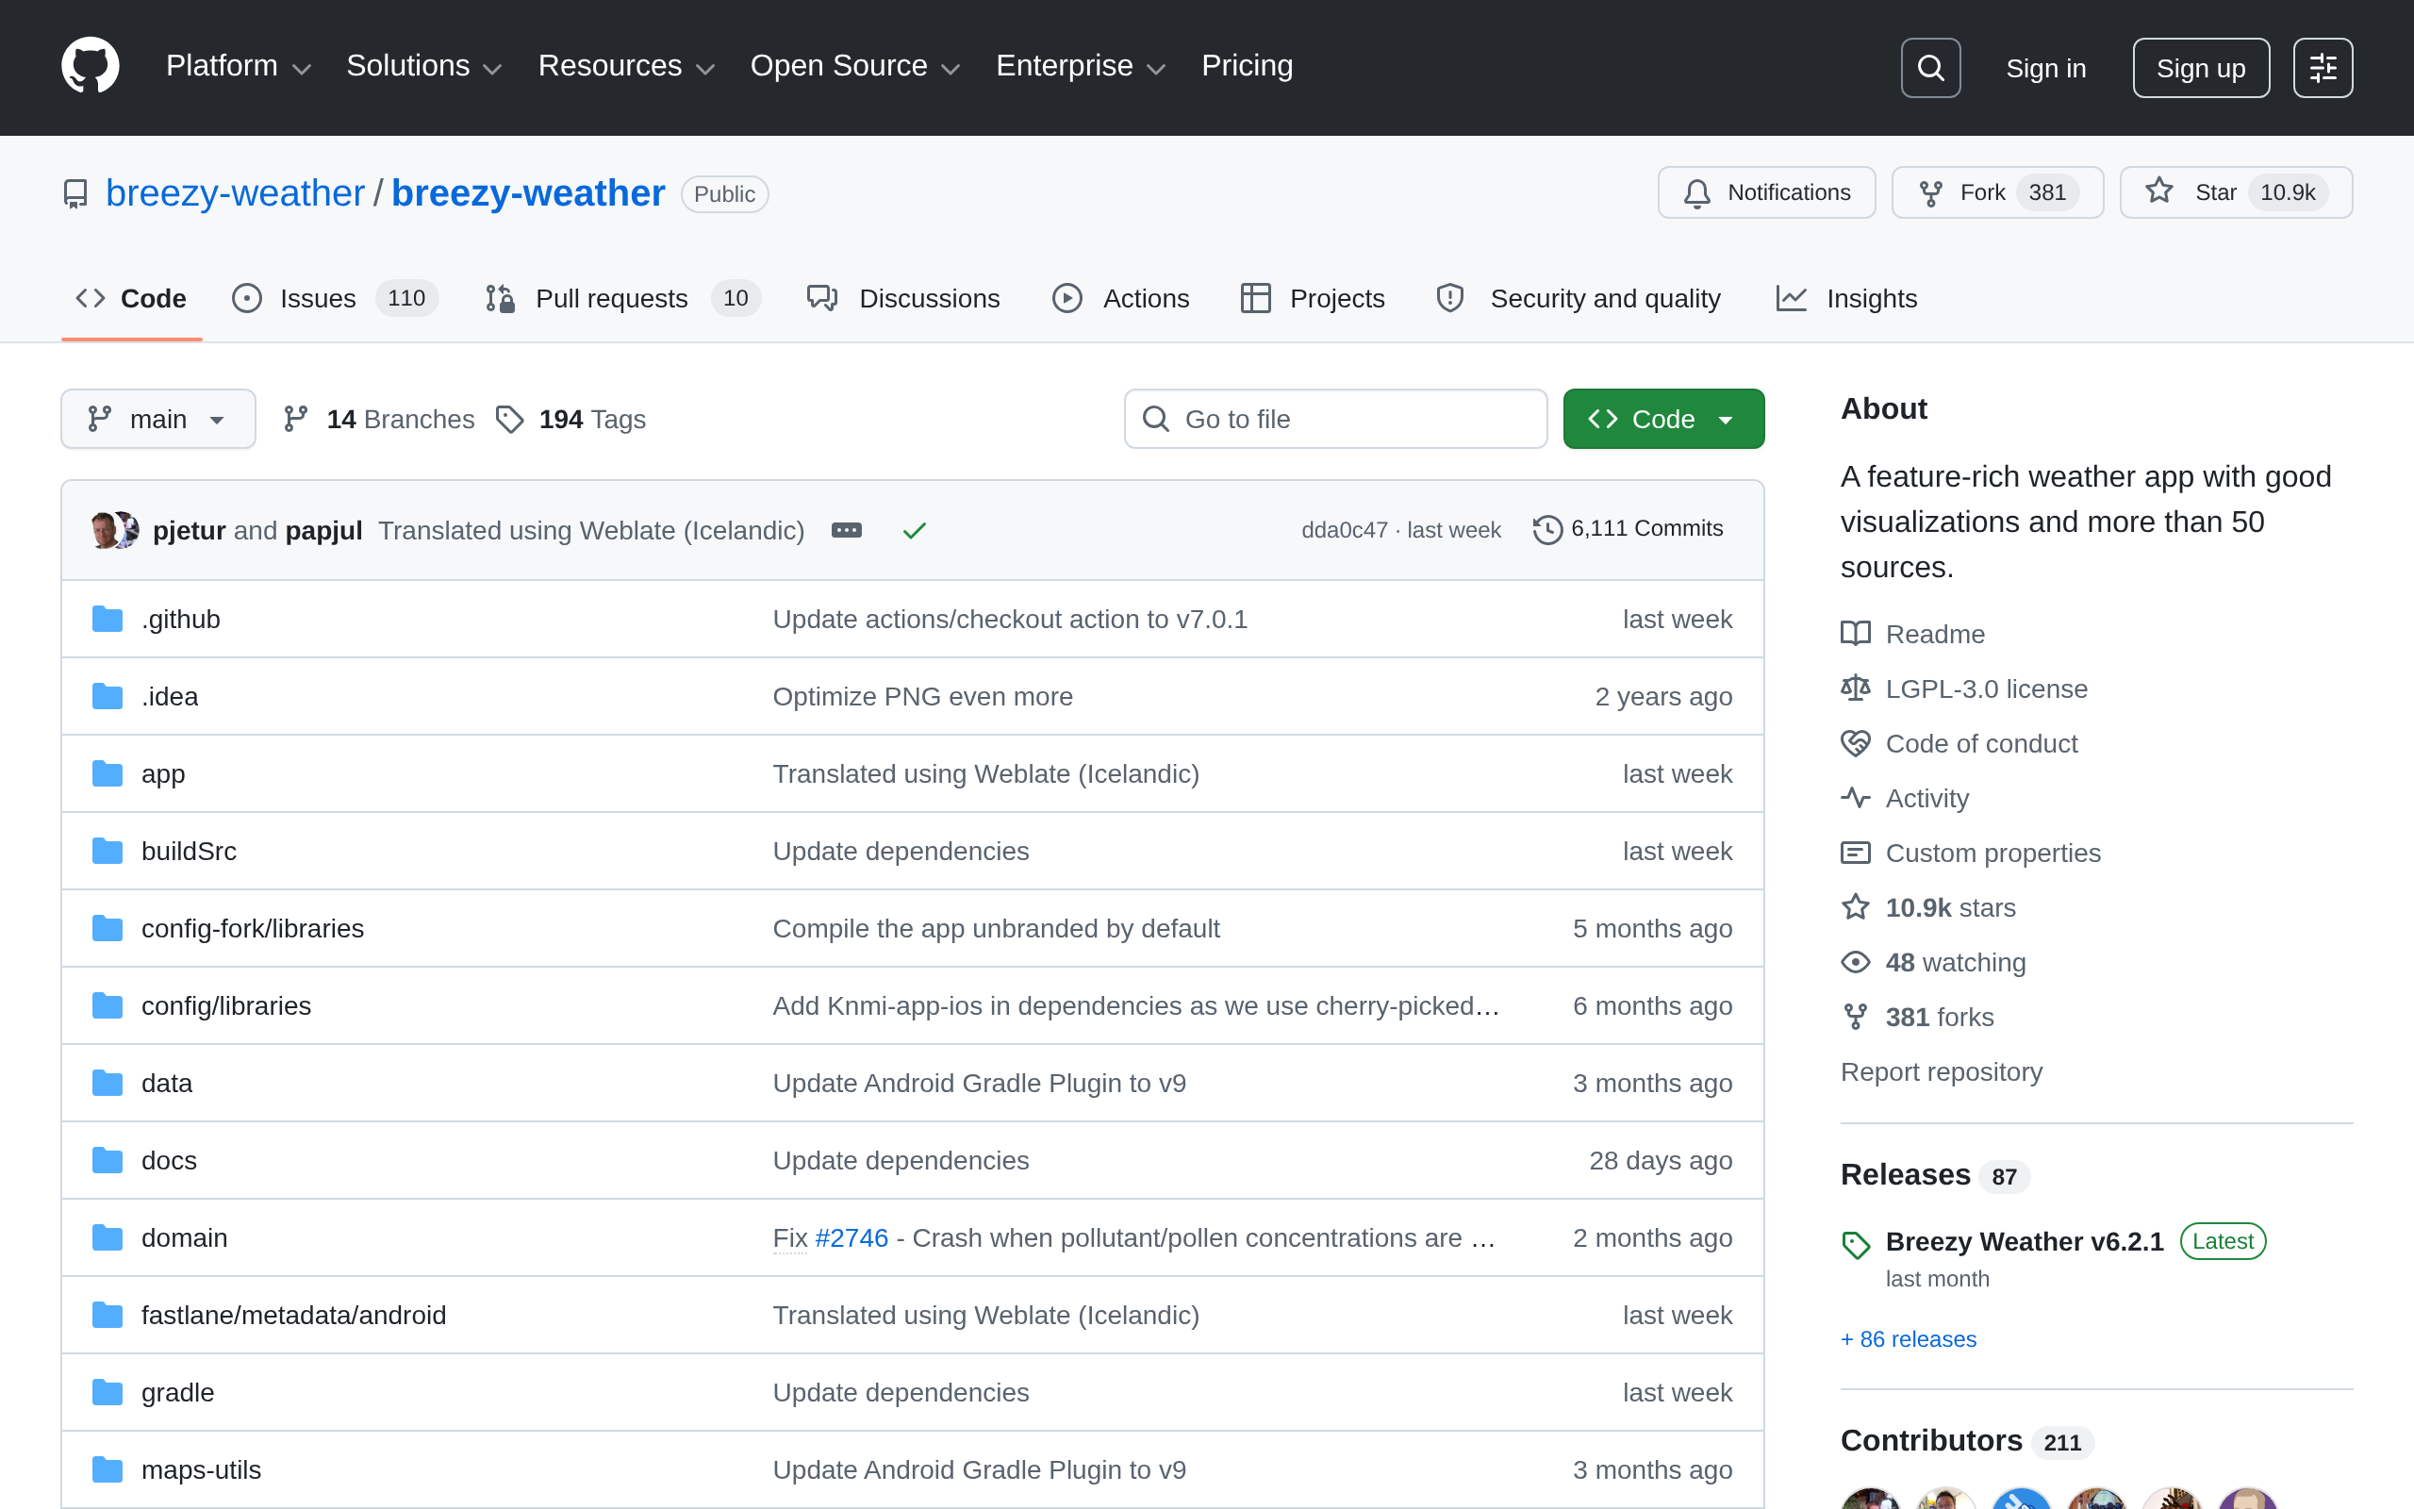Open the Security and quality tab
This screenshot has width=2414, height=1509.
pyautogui.click(x=1579, y=298)
